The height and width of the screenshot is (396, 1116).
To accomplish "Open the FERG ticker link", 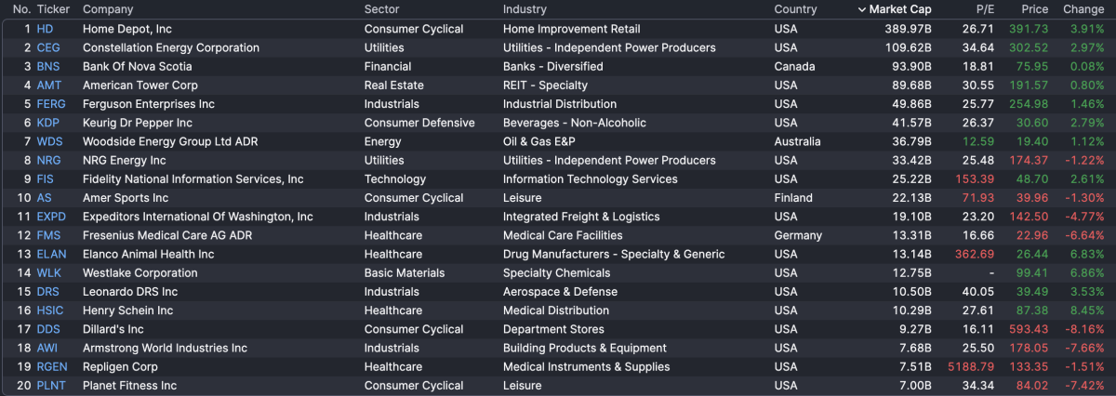I will (x=51, y=104).
